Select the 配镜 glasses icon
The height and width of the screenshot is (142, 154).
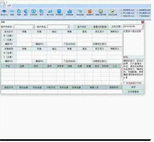coord(12,12)
